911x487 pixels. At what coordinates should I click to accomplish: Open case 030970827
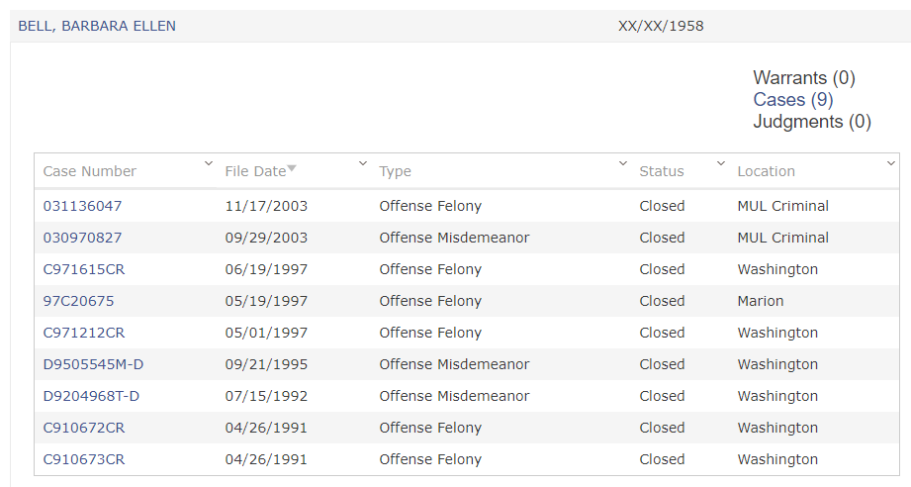coord(82,238)
